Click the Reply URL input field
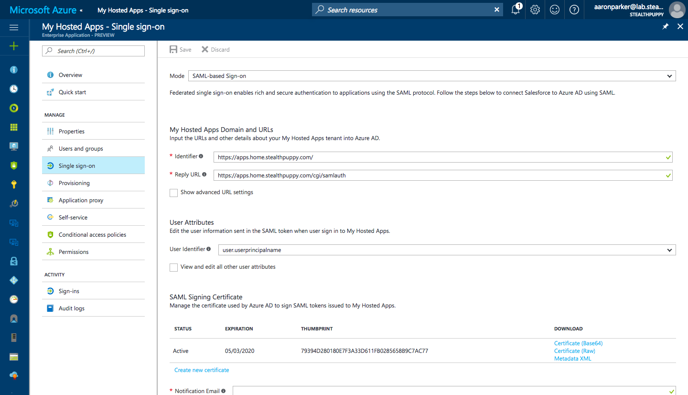688x395 pixels. tap(443, 176)
